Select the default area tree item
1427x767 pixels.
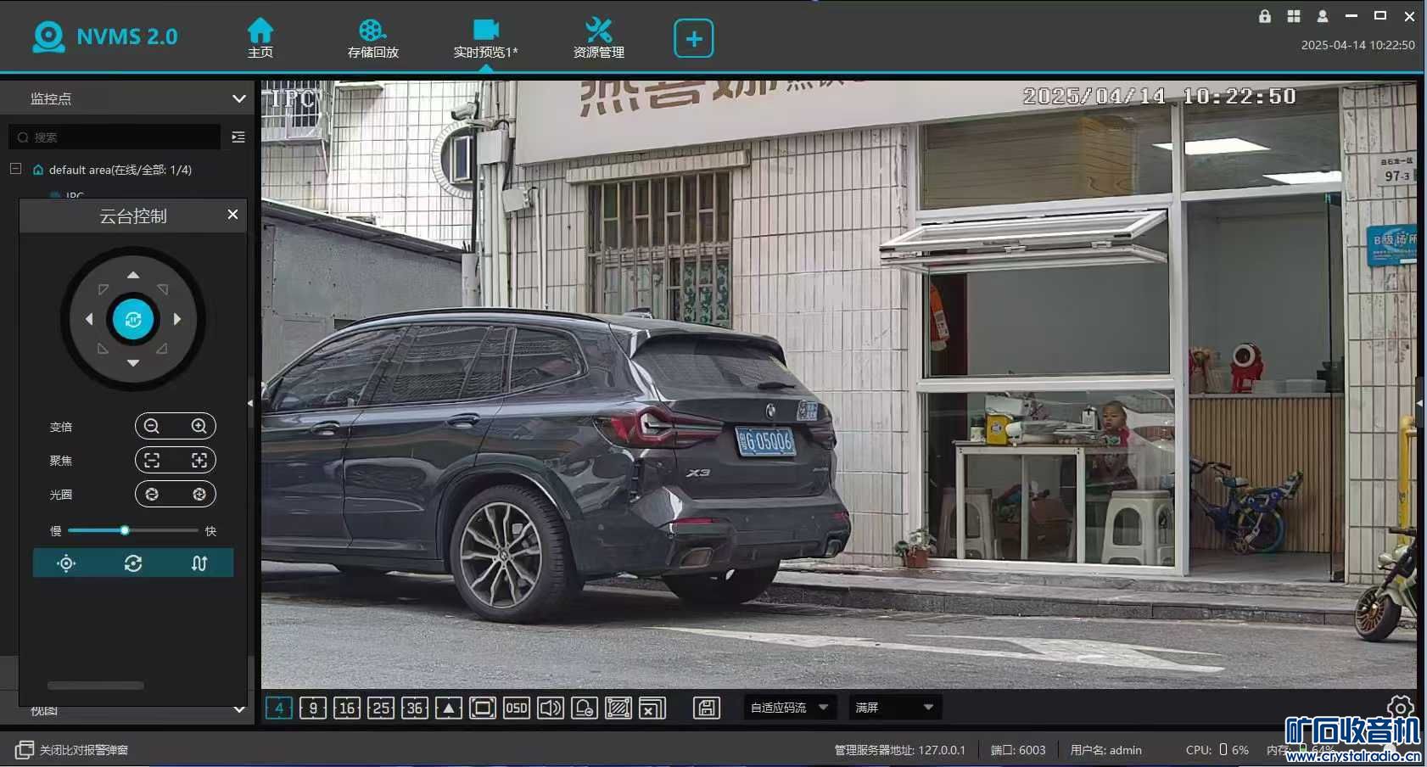[x=120, y=170]
